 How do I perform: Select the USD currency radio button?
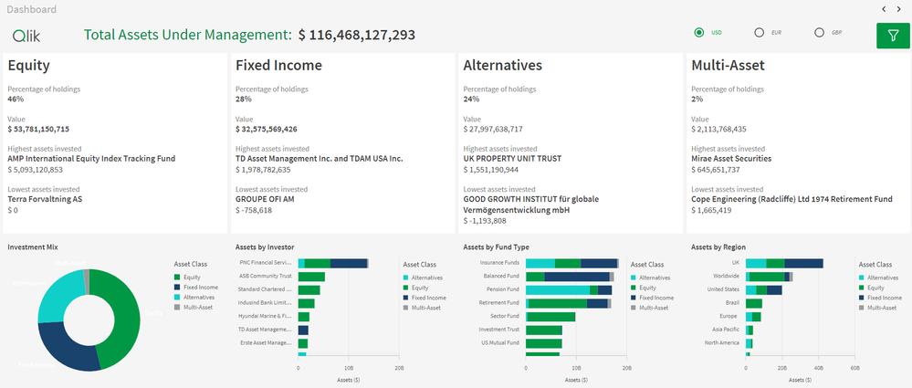tap(699, 33)
